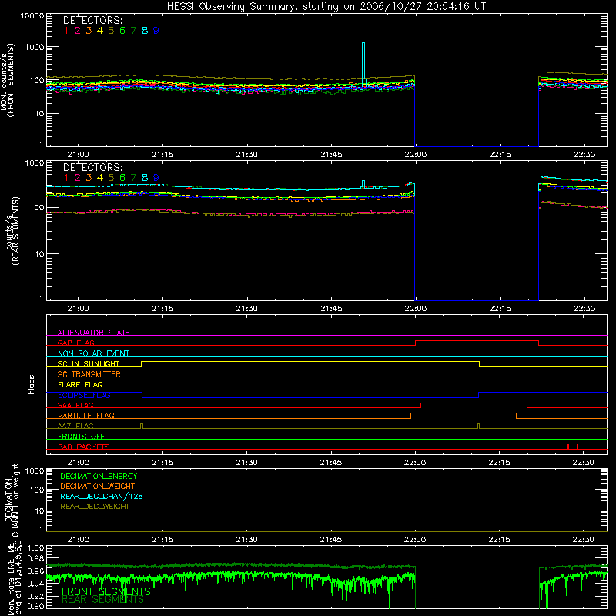Click the REAR_DEC_WEIGHT legend entry
This screenshot has width=616, height=616.
point(95,507)
